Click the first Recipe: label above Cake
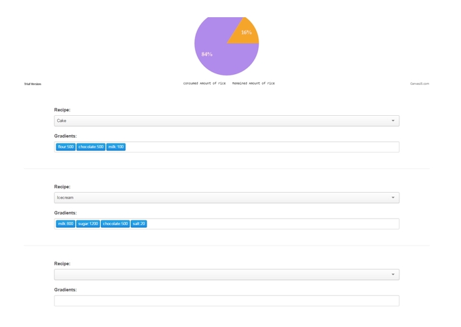The height and width of the screenshot is (327, 461). pyautogui.click(x=62, y=110)
